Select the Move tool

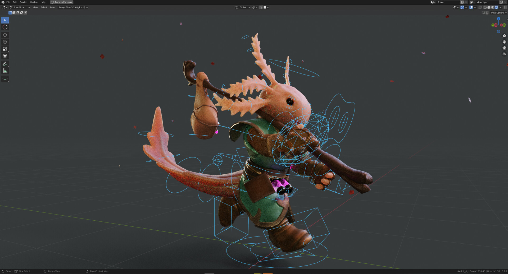pyautogui.click(x=5, y=35)
